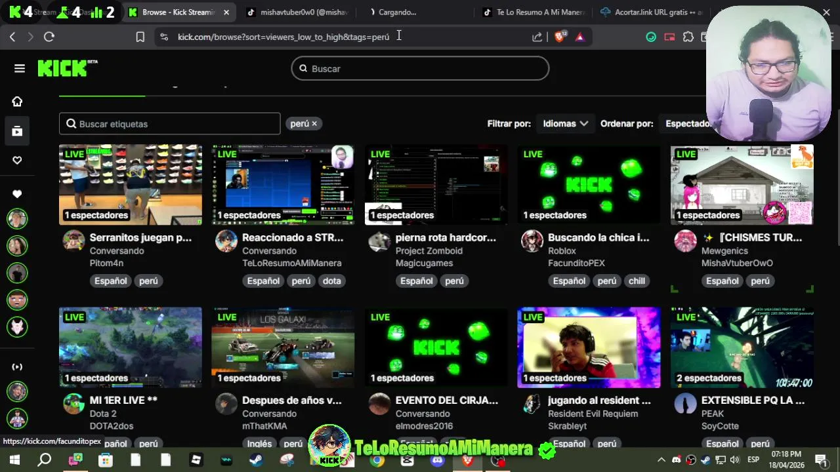The width and height of the screenshot is (840, 472).
Task: Open the white cat avatar channel in sidebar
Action: coord(17,326)
